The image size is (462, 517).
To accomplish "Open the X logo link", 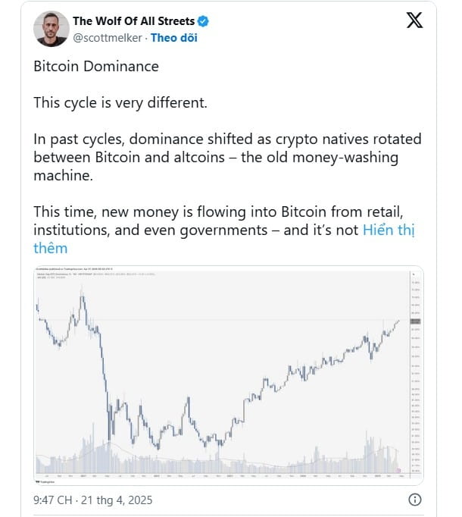I will (414, 20).
